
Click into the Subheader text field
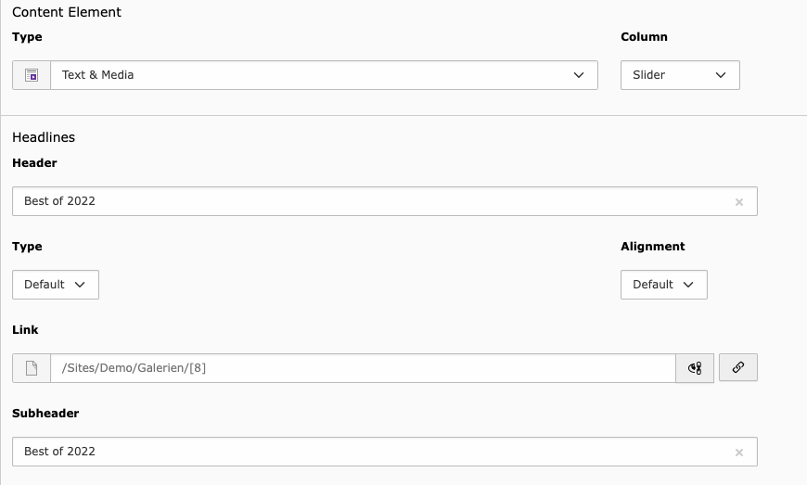371,452
